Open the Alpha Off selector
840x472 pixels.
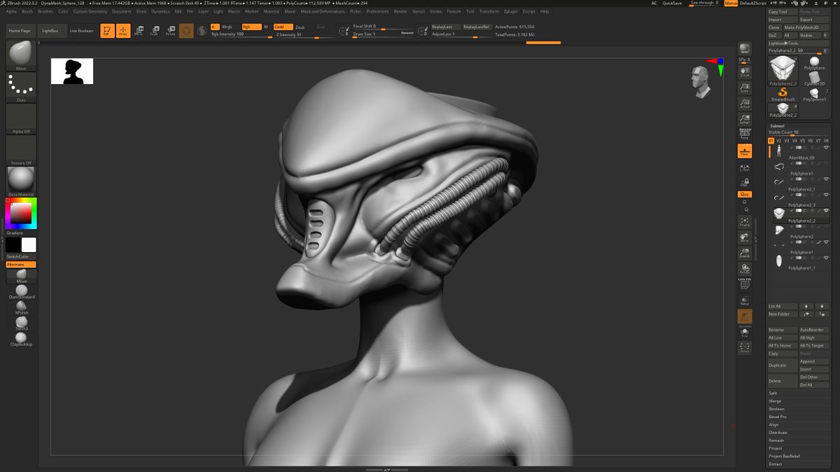click(x=21, y=118)
